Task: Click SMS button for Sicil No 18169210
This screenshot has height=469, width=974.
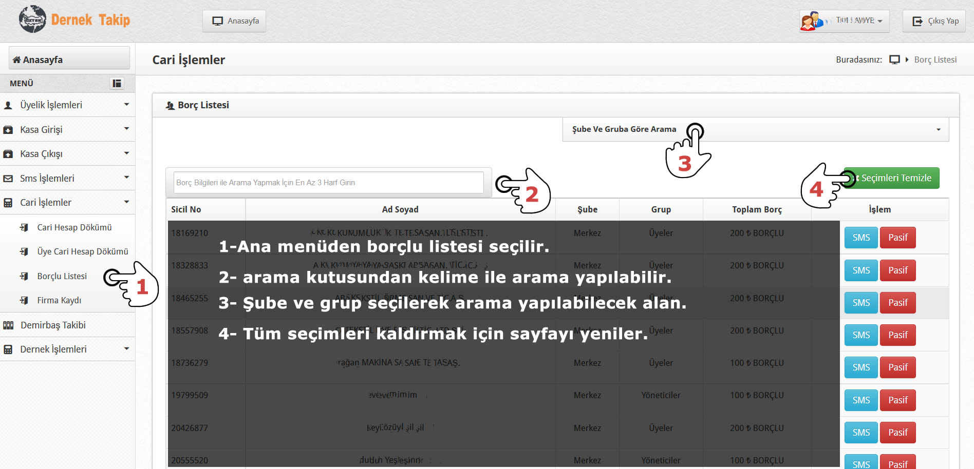Action: 860,238
